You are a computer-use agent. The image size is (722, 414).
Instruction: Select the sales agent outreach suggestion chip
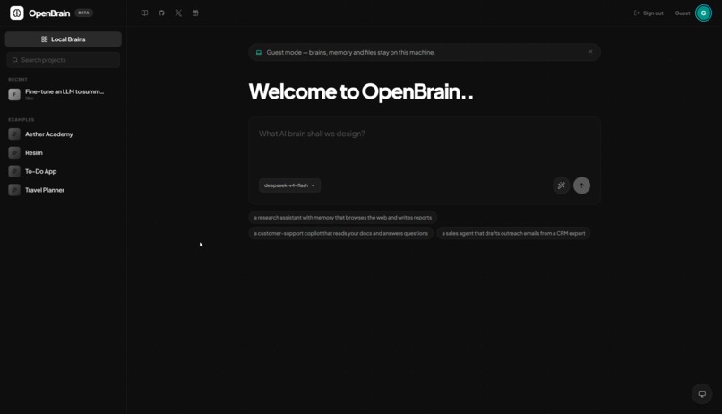point(513,233)
